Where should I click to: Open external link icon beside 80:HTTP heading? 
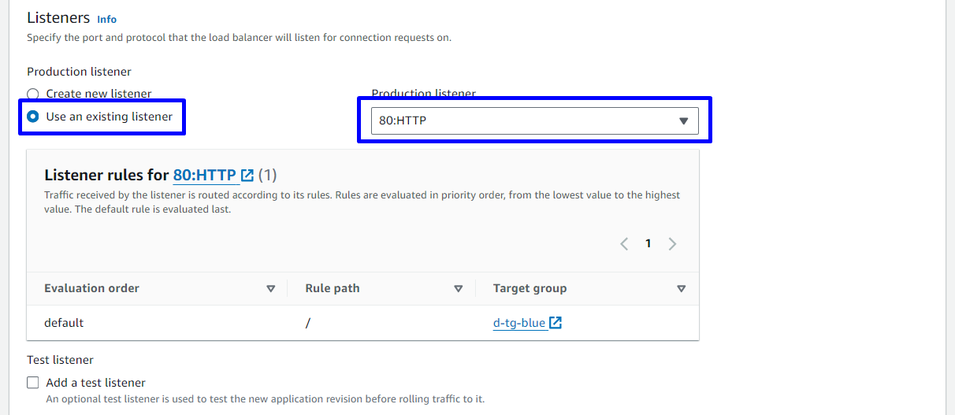click(x=247, y=175)
